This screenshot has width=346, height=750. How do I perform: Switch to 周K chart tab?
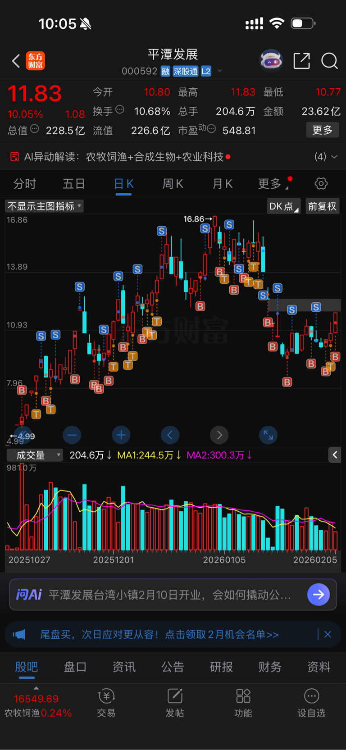click(173, 184)
